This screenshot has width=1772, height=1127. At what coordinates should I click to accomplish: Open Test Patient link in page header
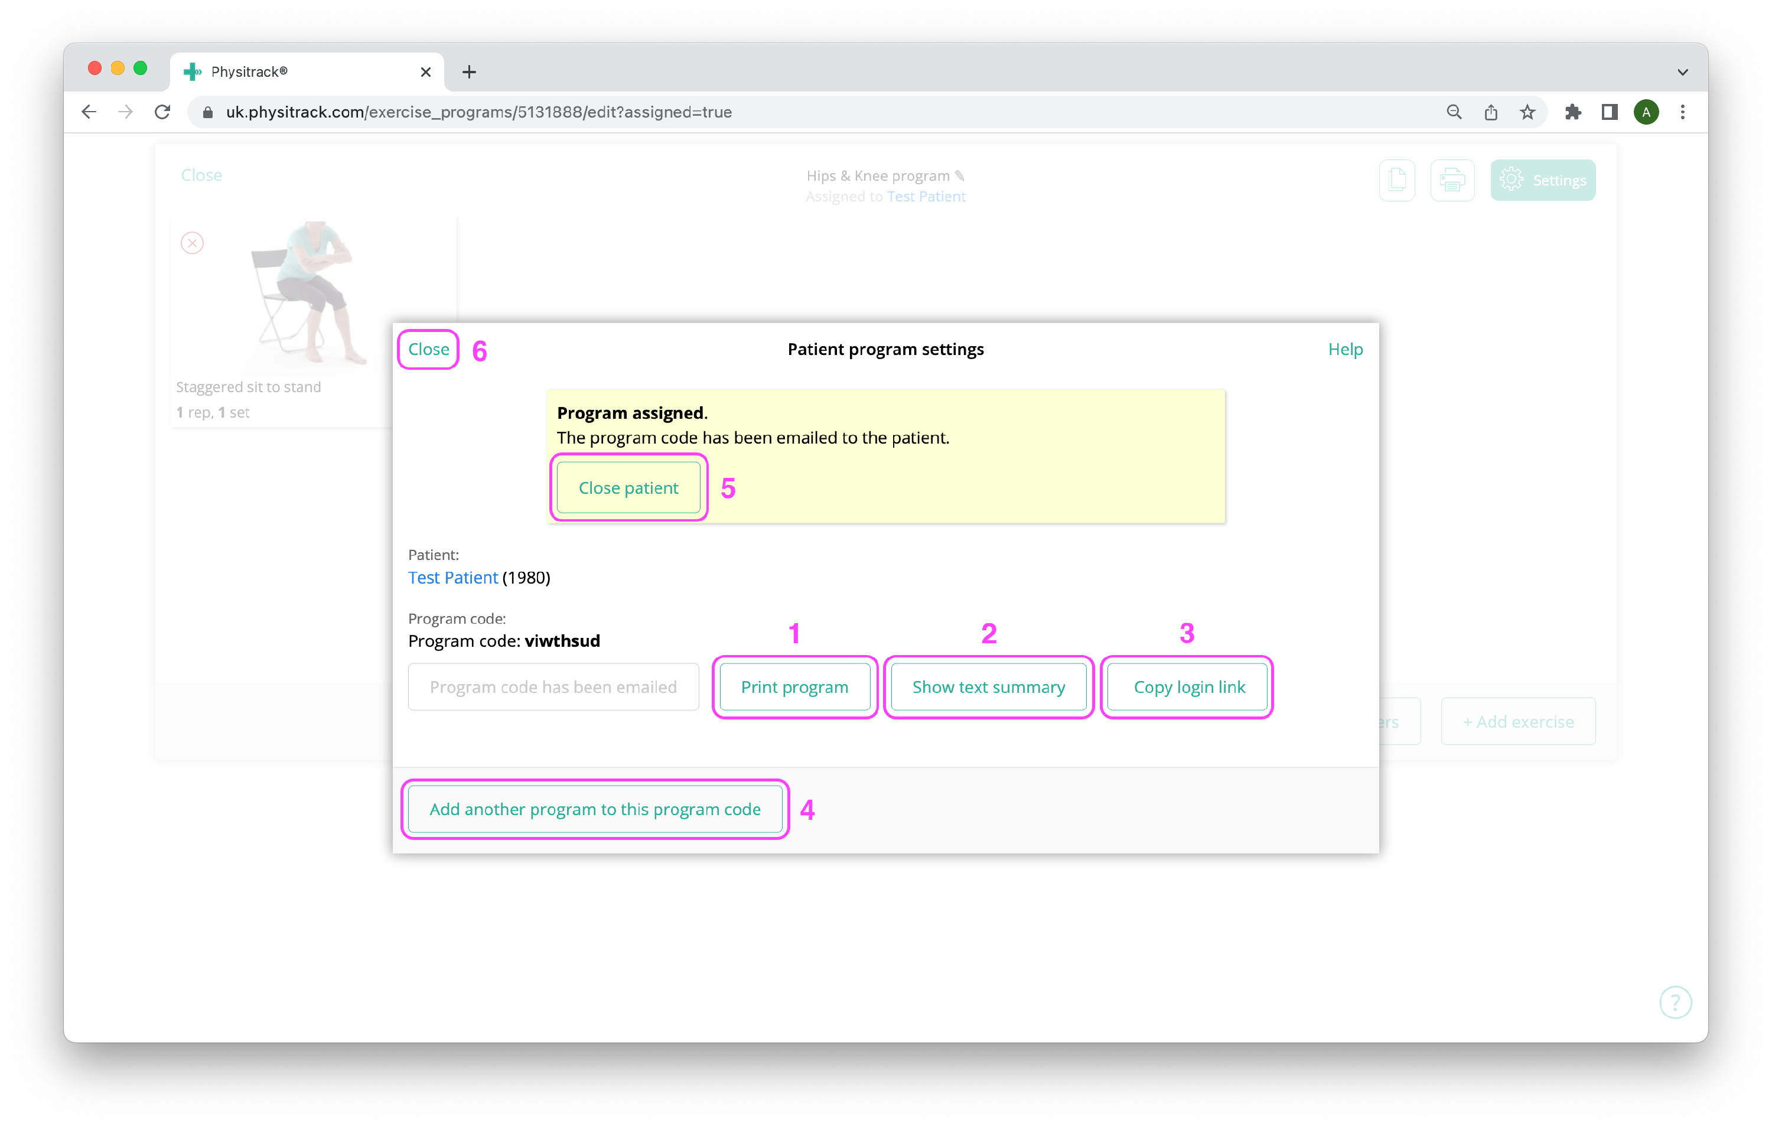click(926, 197)
